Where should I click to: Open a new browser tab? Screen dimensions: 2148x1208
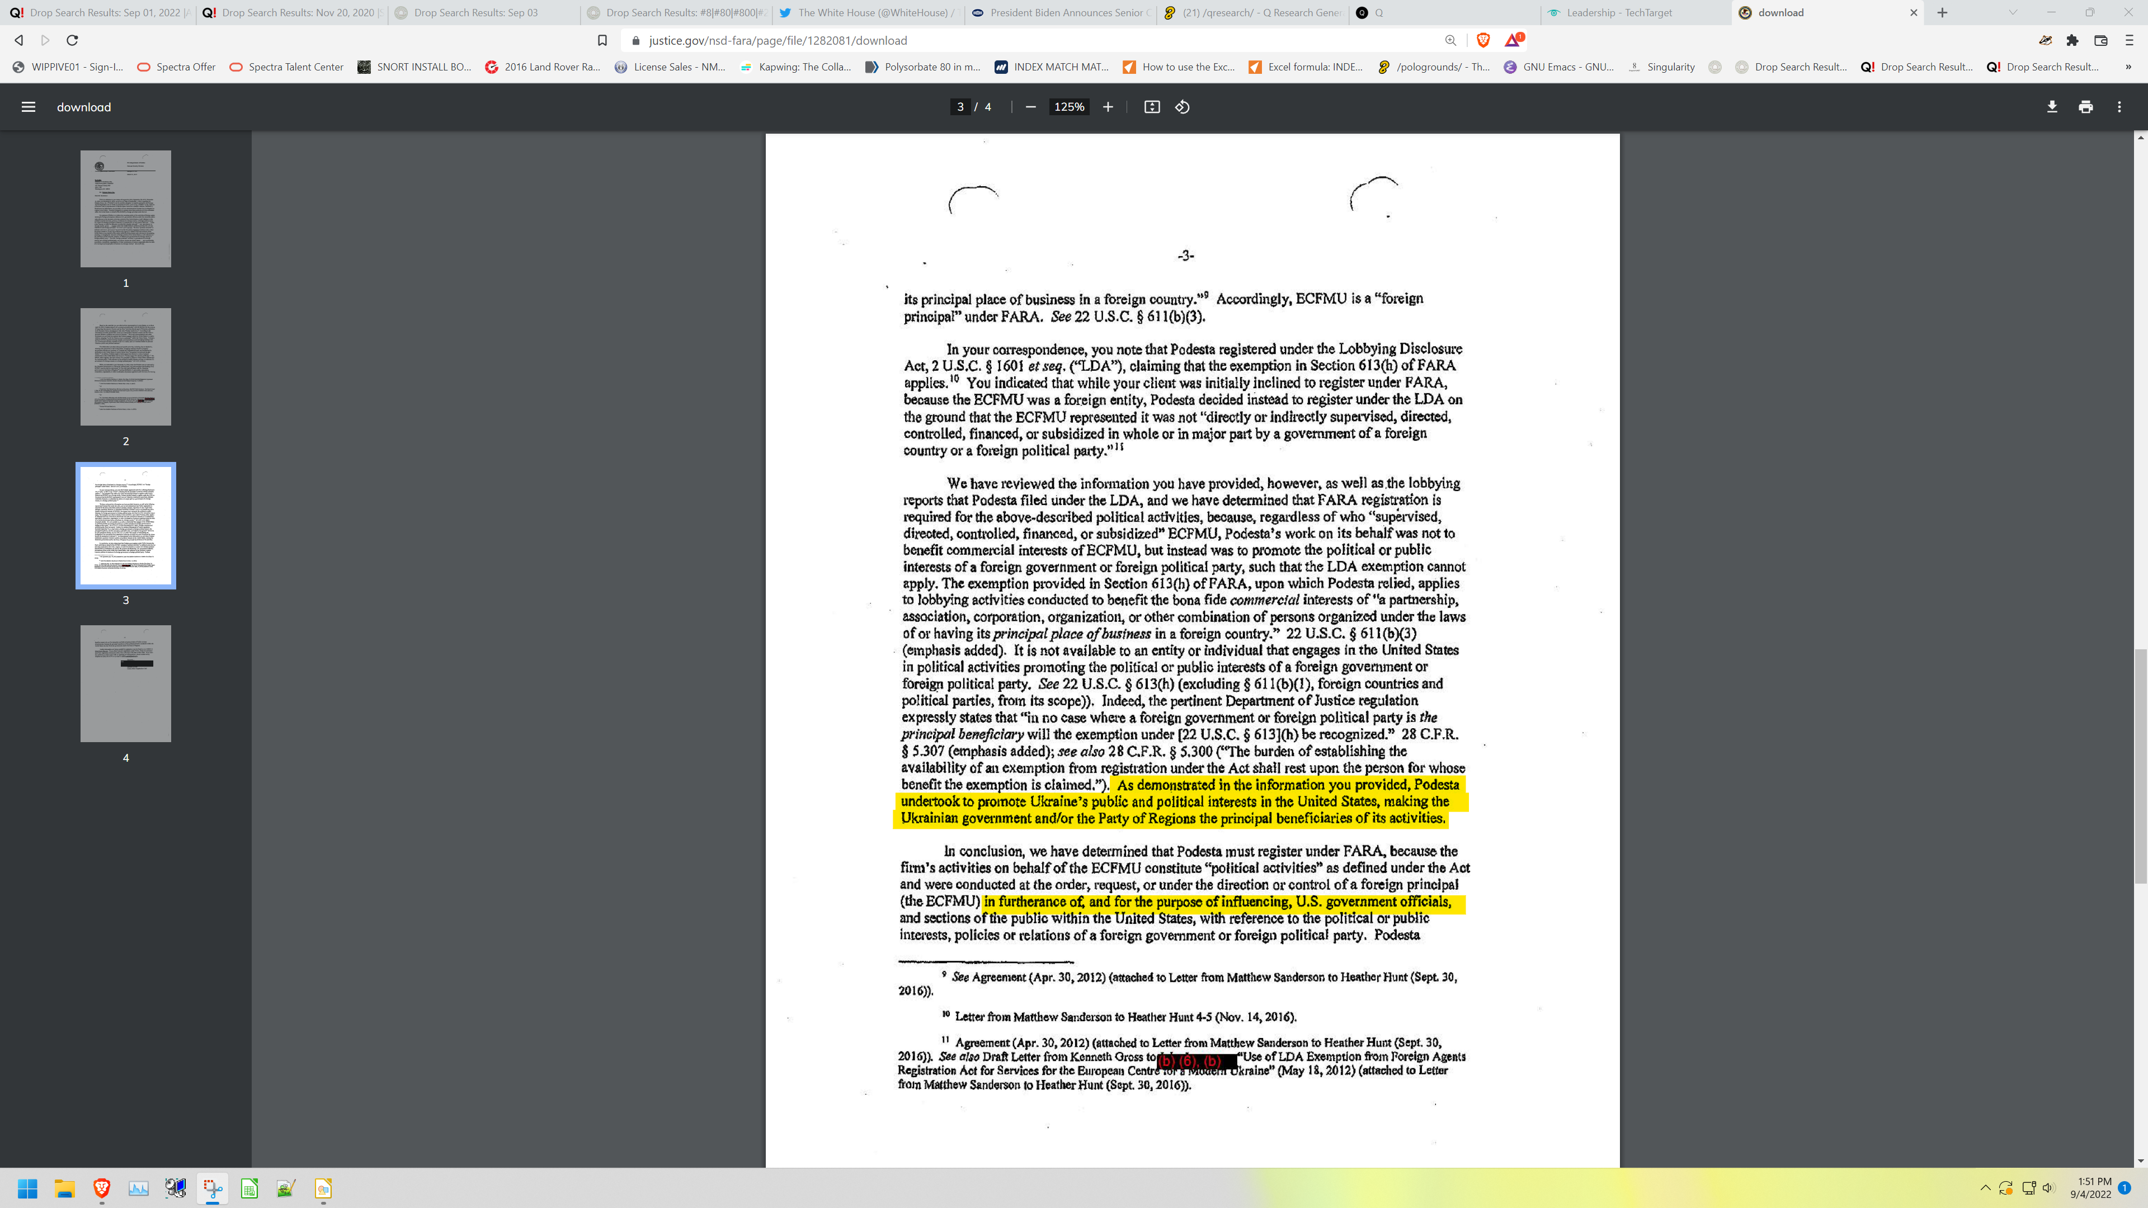tap(1942, 12)
